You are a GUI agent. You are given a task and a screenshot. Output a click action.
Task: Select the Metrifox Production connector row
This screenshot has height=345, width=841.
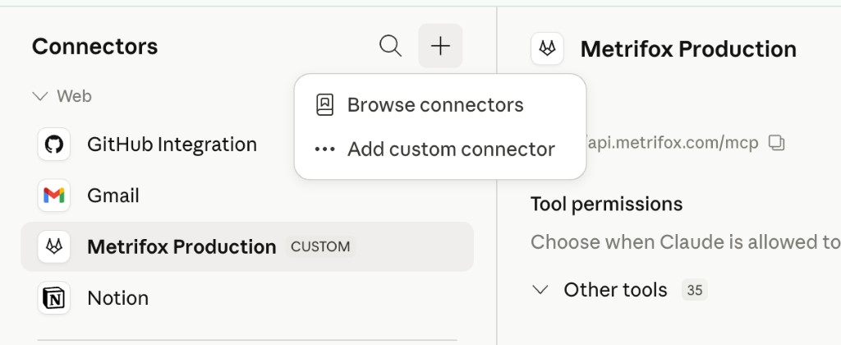click(x=247, y=246)
